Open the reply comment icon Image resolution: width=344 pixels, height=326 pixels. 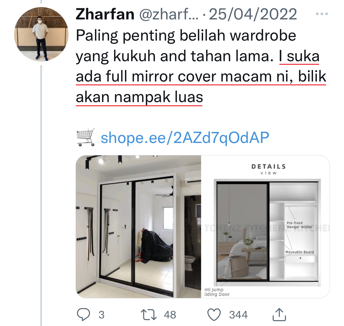[x=84, y=314]
